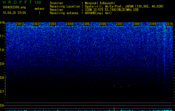Screen dimensions: 175x111
Task: Click the 0.8 kHz axis label
Action: (2, 78)
